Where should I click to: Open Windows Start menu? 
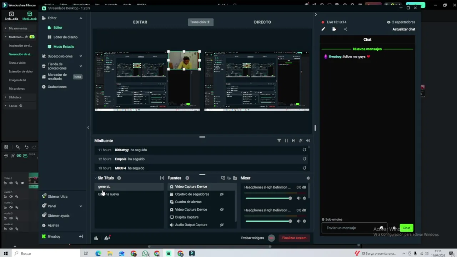click(x=5, y=253)
